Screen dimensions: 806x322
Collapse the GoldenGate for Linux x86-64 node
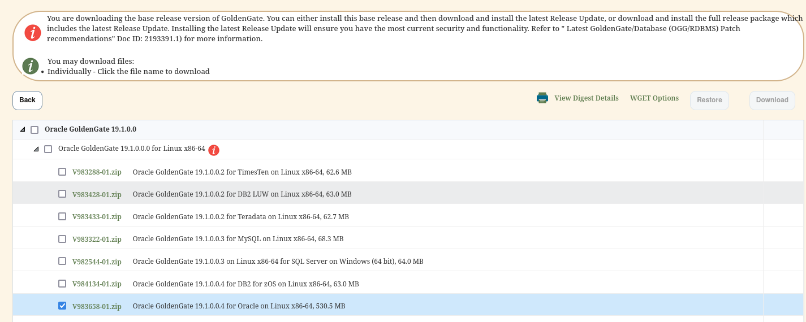click(x=36, y=149)
